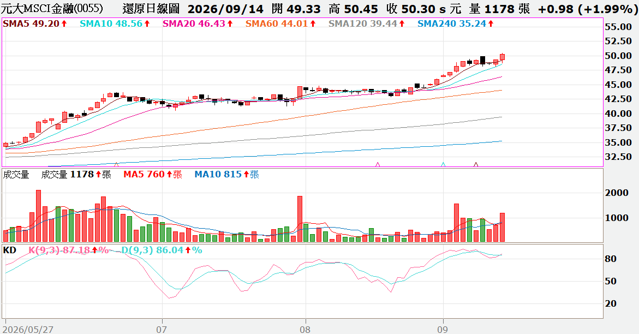
Task: Click the KD indicator panel label
Action: click(9, 250)
